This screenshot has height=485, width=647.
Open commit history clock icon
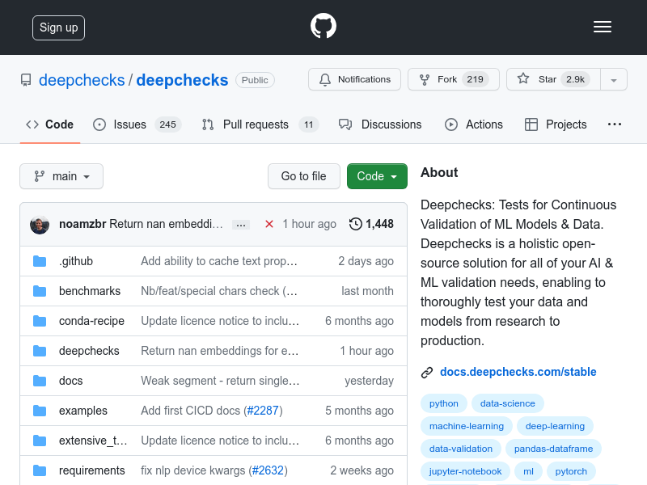[x=356, y=224]
